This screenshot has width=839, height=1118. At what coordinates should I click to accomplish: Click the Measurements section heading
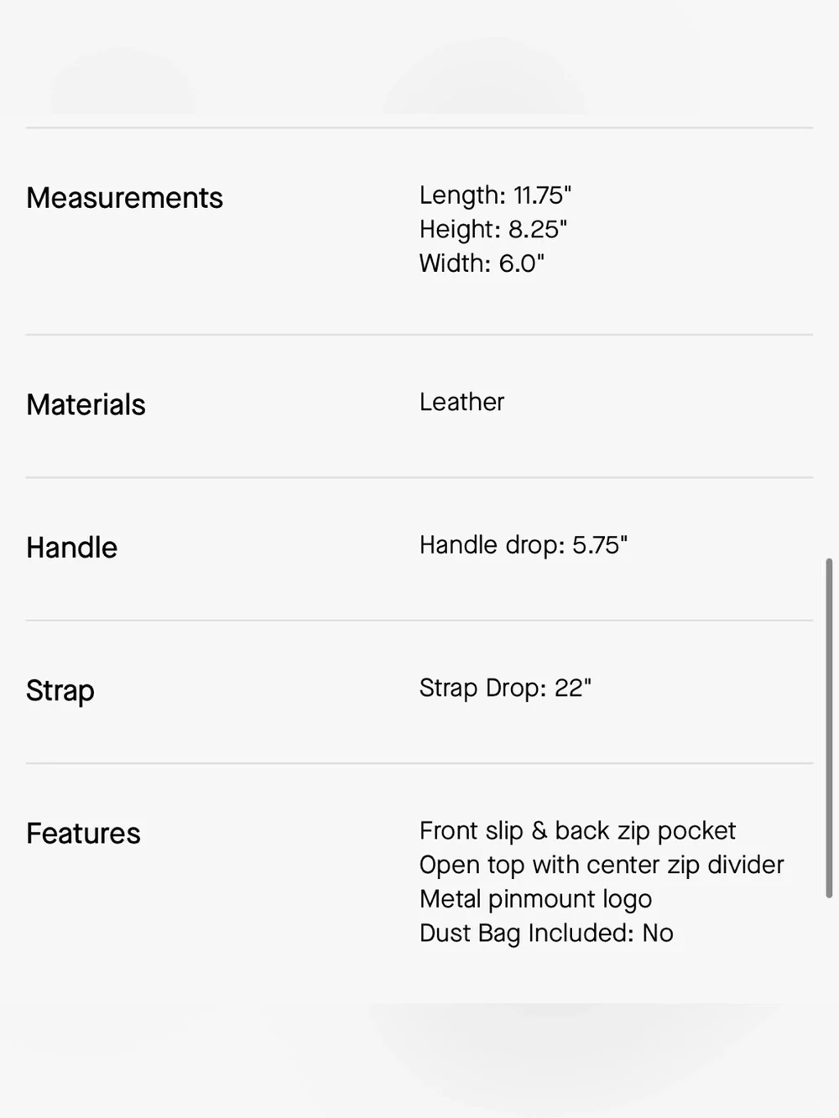coord(124,198)
